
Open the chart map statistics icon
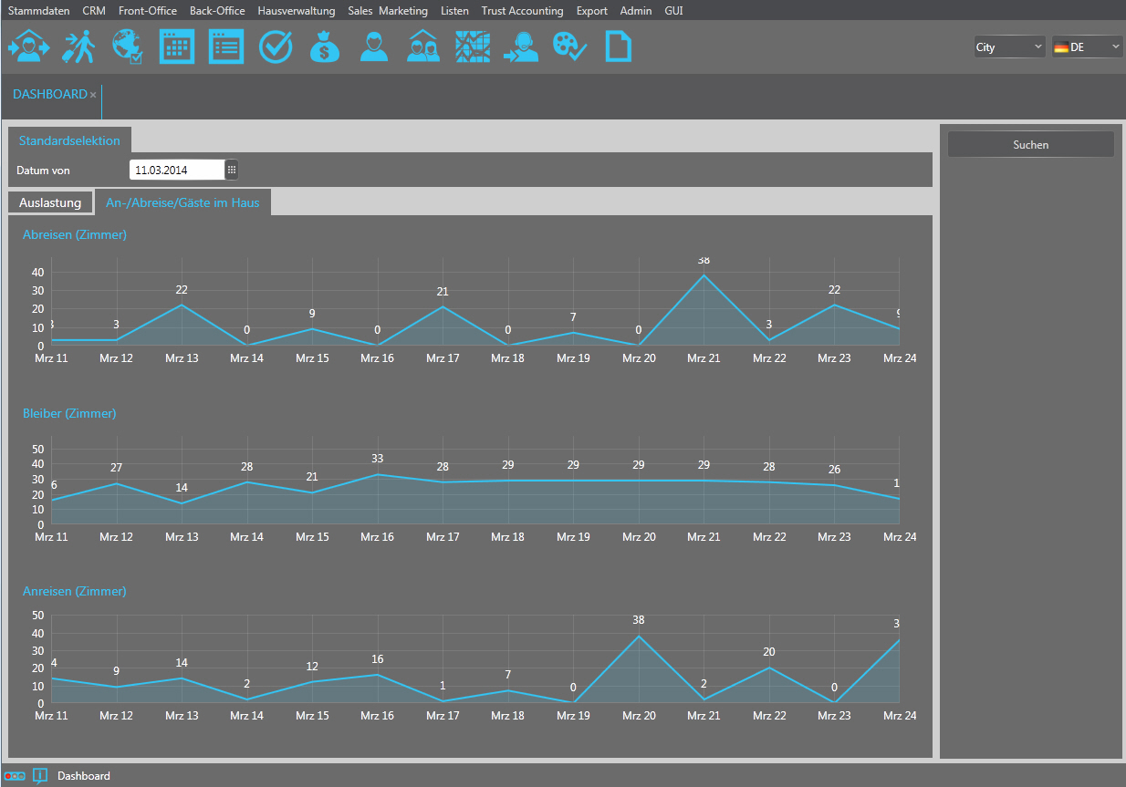pyautogui.click(x=474, y=47)
